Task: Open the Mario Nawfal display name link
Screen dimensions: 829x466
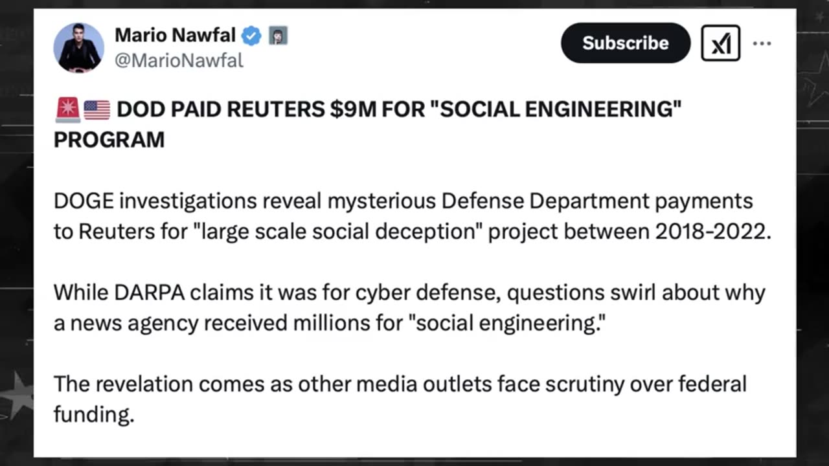Action: [x=175, y=35]
